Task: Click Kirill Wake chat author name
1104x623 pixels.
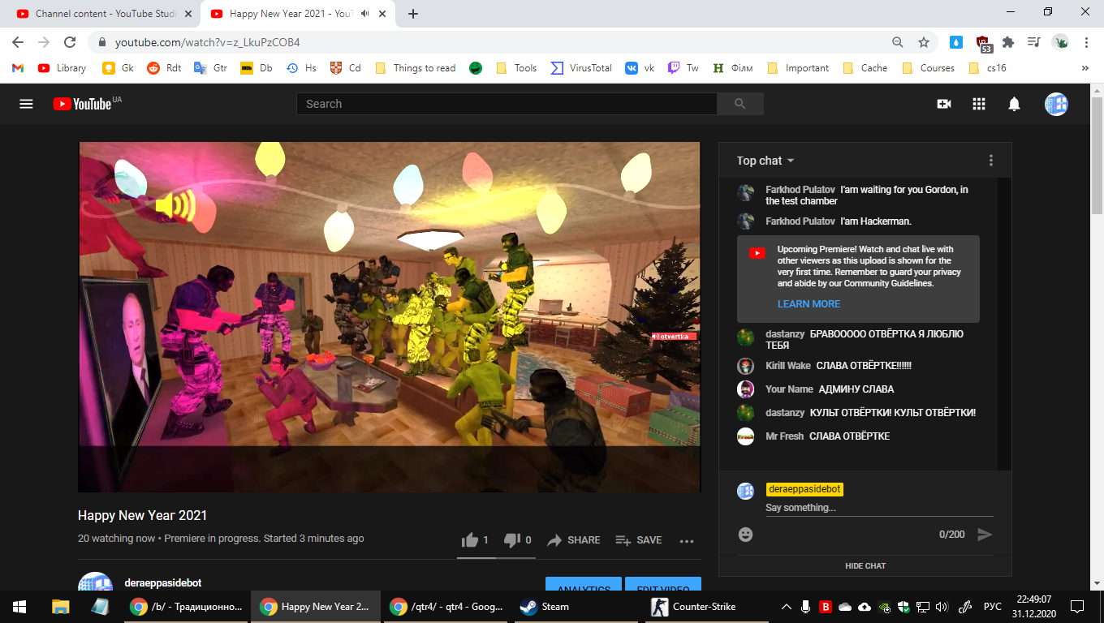Action: (788, 366)
